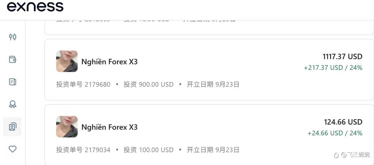The height and width of the screenshot is (165, 374).
Task: Click the 1117.37 USD balance
Action: [342, 56]
